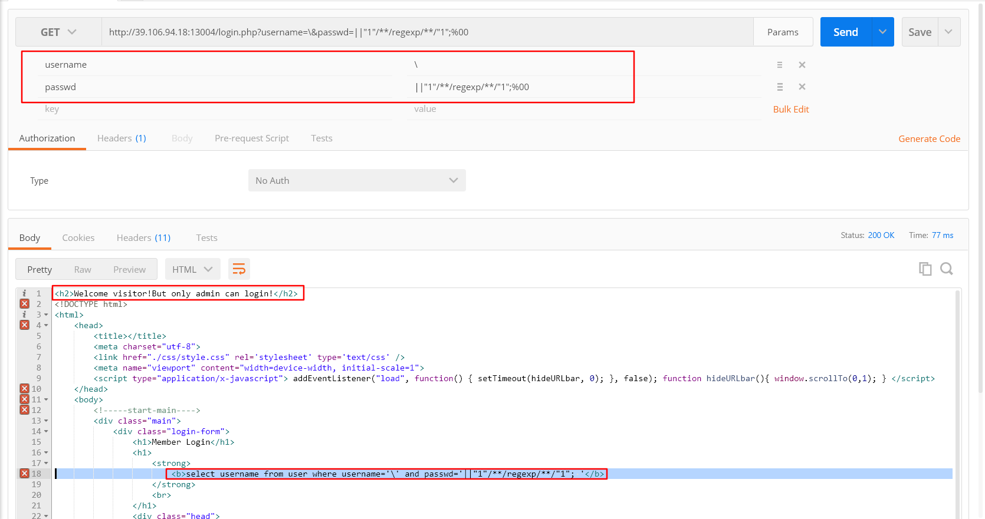Toggle line wrapping icon
This screenshot has width=985, height=519.
239,269
